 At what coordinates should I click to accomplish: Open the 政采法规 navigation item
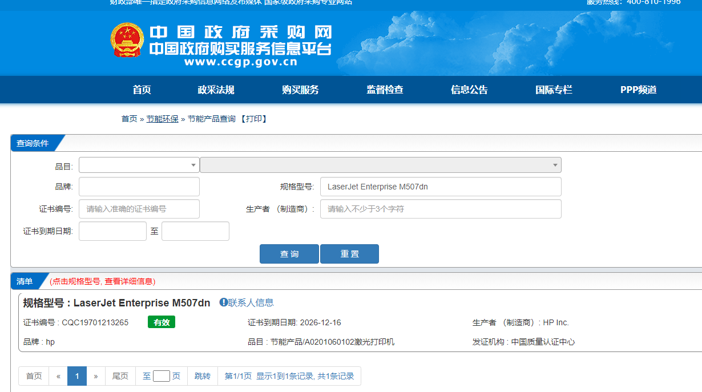tap(216, 90)
